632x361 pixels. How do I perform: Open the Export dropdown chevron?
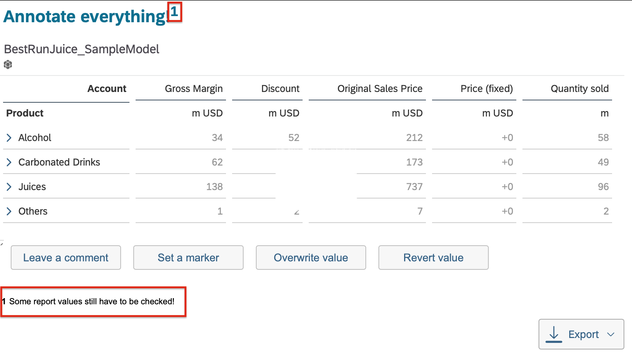click(x=611, y=335)
